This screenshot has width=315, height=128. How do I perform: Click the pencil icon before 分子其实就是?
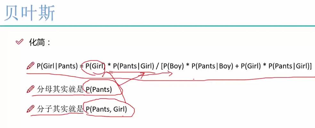pyautogui.click(x=31, y=109)
